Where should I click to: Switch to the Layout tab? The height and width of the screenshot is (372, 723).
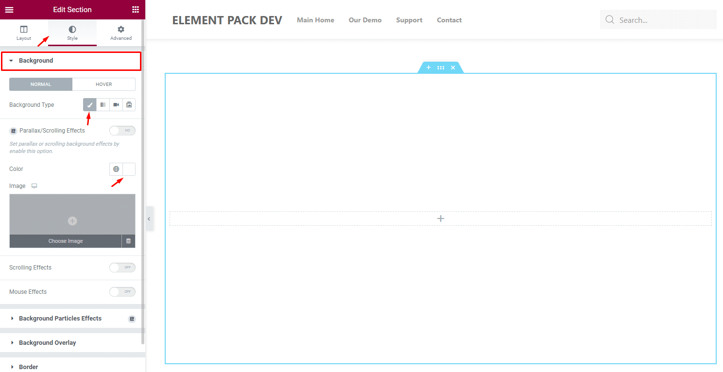coord(24,33)
